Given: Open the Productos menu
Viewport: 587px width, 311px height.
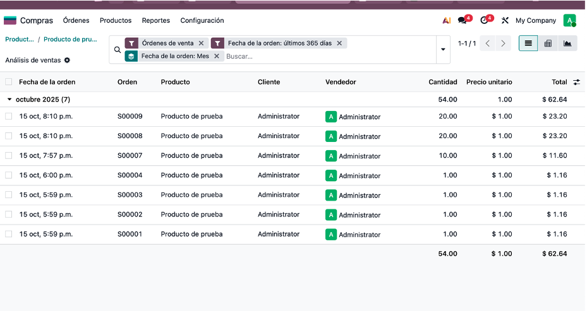Looking at the screenshot, I should 116,21.
